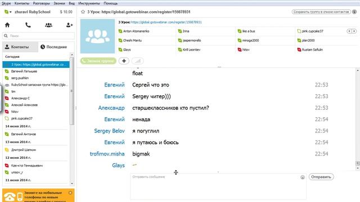The width and height of the screenshot is (360, 202).
Task: Open the Skype home icon
Action: [7, 25]
